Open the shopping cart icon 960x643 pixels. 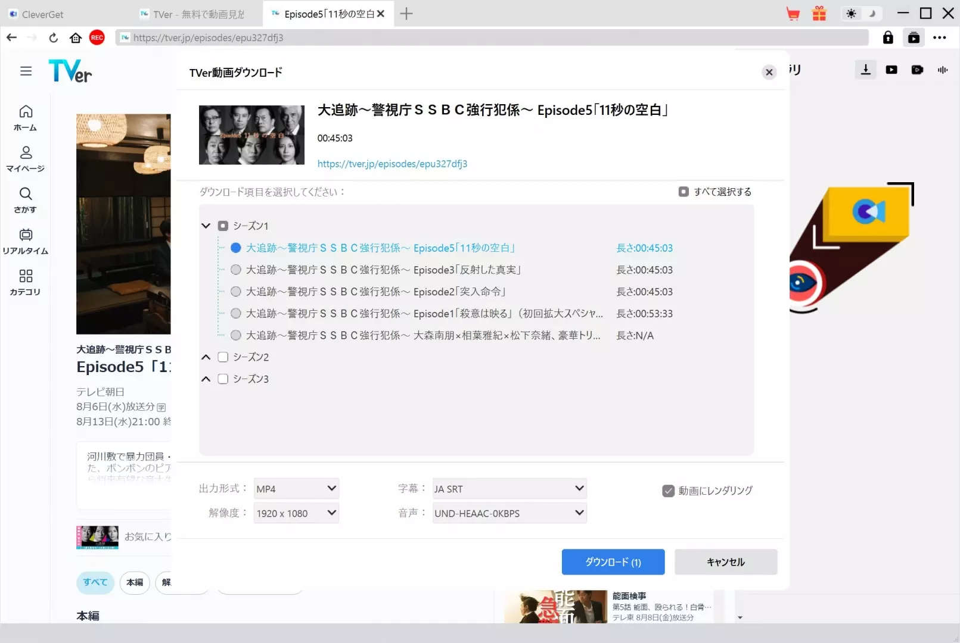[793, 14]
